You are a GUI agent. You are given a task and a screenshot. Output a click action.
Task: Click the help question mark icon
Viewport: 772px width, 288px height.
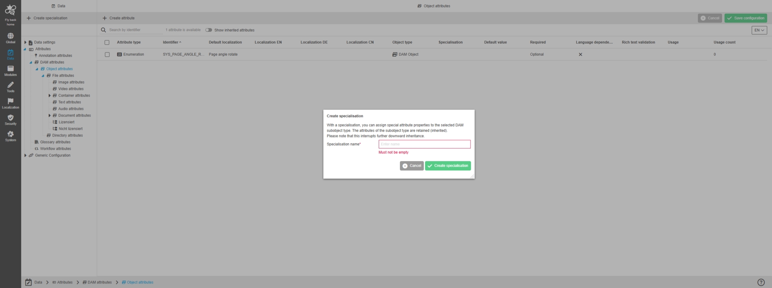pyautogui.click(x=761, y=282)
